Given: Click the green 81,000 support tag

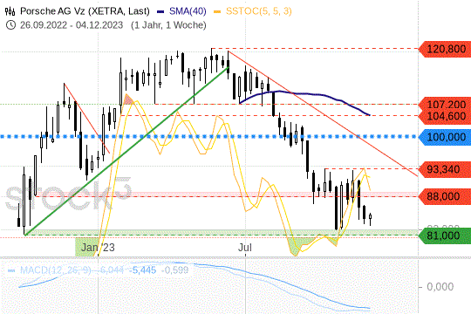Looking at the screenshot, I should (x=445, y=235).
